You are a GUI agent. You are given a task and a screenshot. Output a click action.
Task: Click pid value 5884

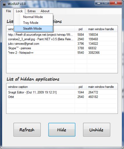(x=81, y=35)
